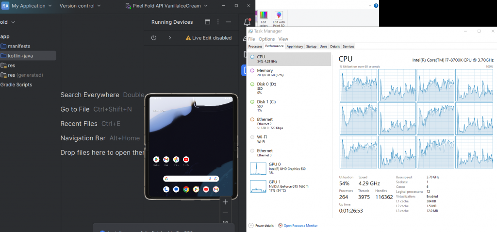497x232 pixels.
Task: Open the Options menu in Task Manager
Action: [266, 39]
